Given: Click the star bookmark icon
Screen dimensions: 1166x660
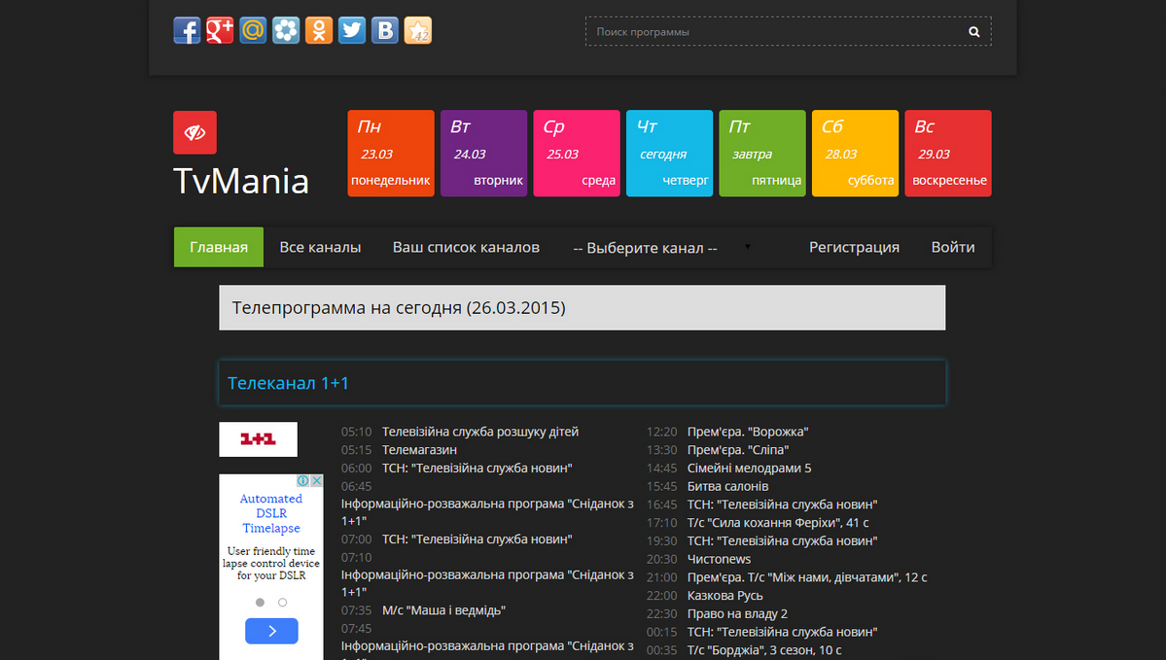Looking at the screenshot, I should [418, 30].
